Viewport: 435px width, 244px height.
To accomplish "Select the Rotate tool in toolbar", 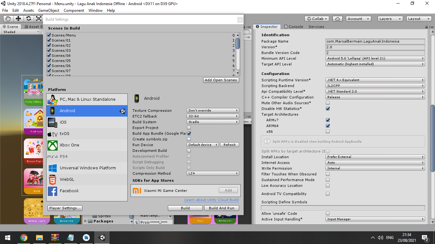I will coord(28,19).
